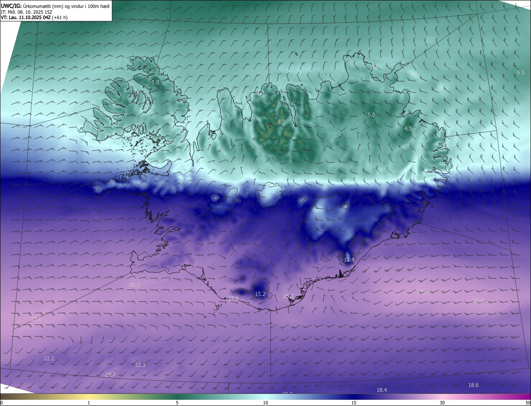Screen dimensions: 531x406
Task: Click the 22.2 value label
Action: pyautogui.click(x=49, y=358)
